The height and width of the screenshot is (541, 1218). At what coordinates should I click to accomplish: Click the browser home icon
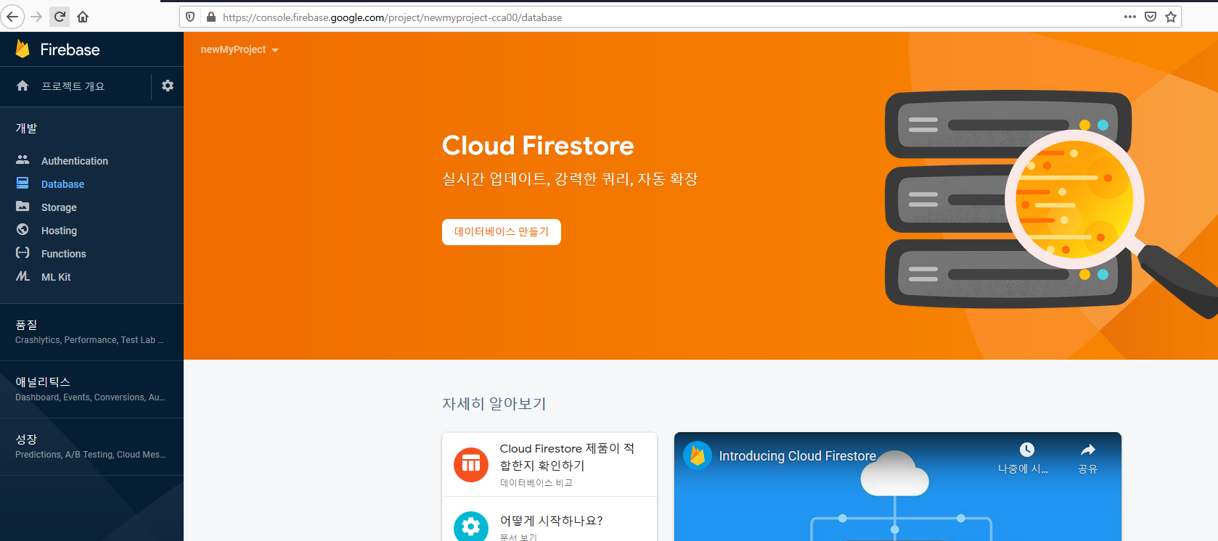[x=83, y=17]
